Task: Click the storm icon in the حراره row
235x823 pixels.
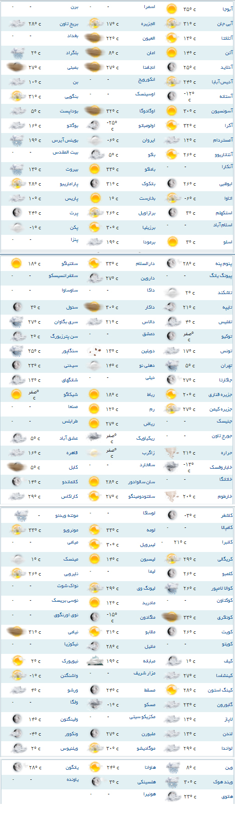Action: click(172, 453)
